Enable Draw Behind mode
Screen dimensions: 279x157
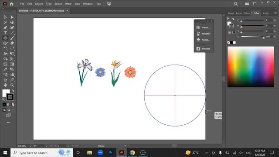[9, 110]
